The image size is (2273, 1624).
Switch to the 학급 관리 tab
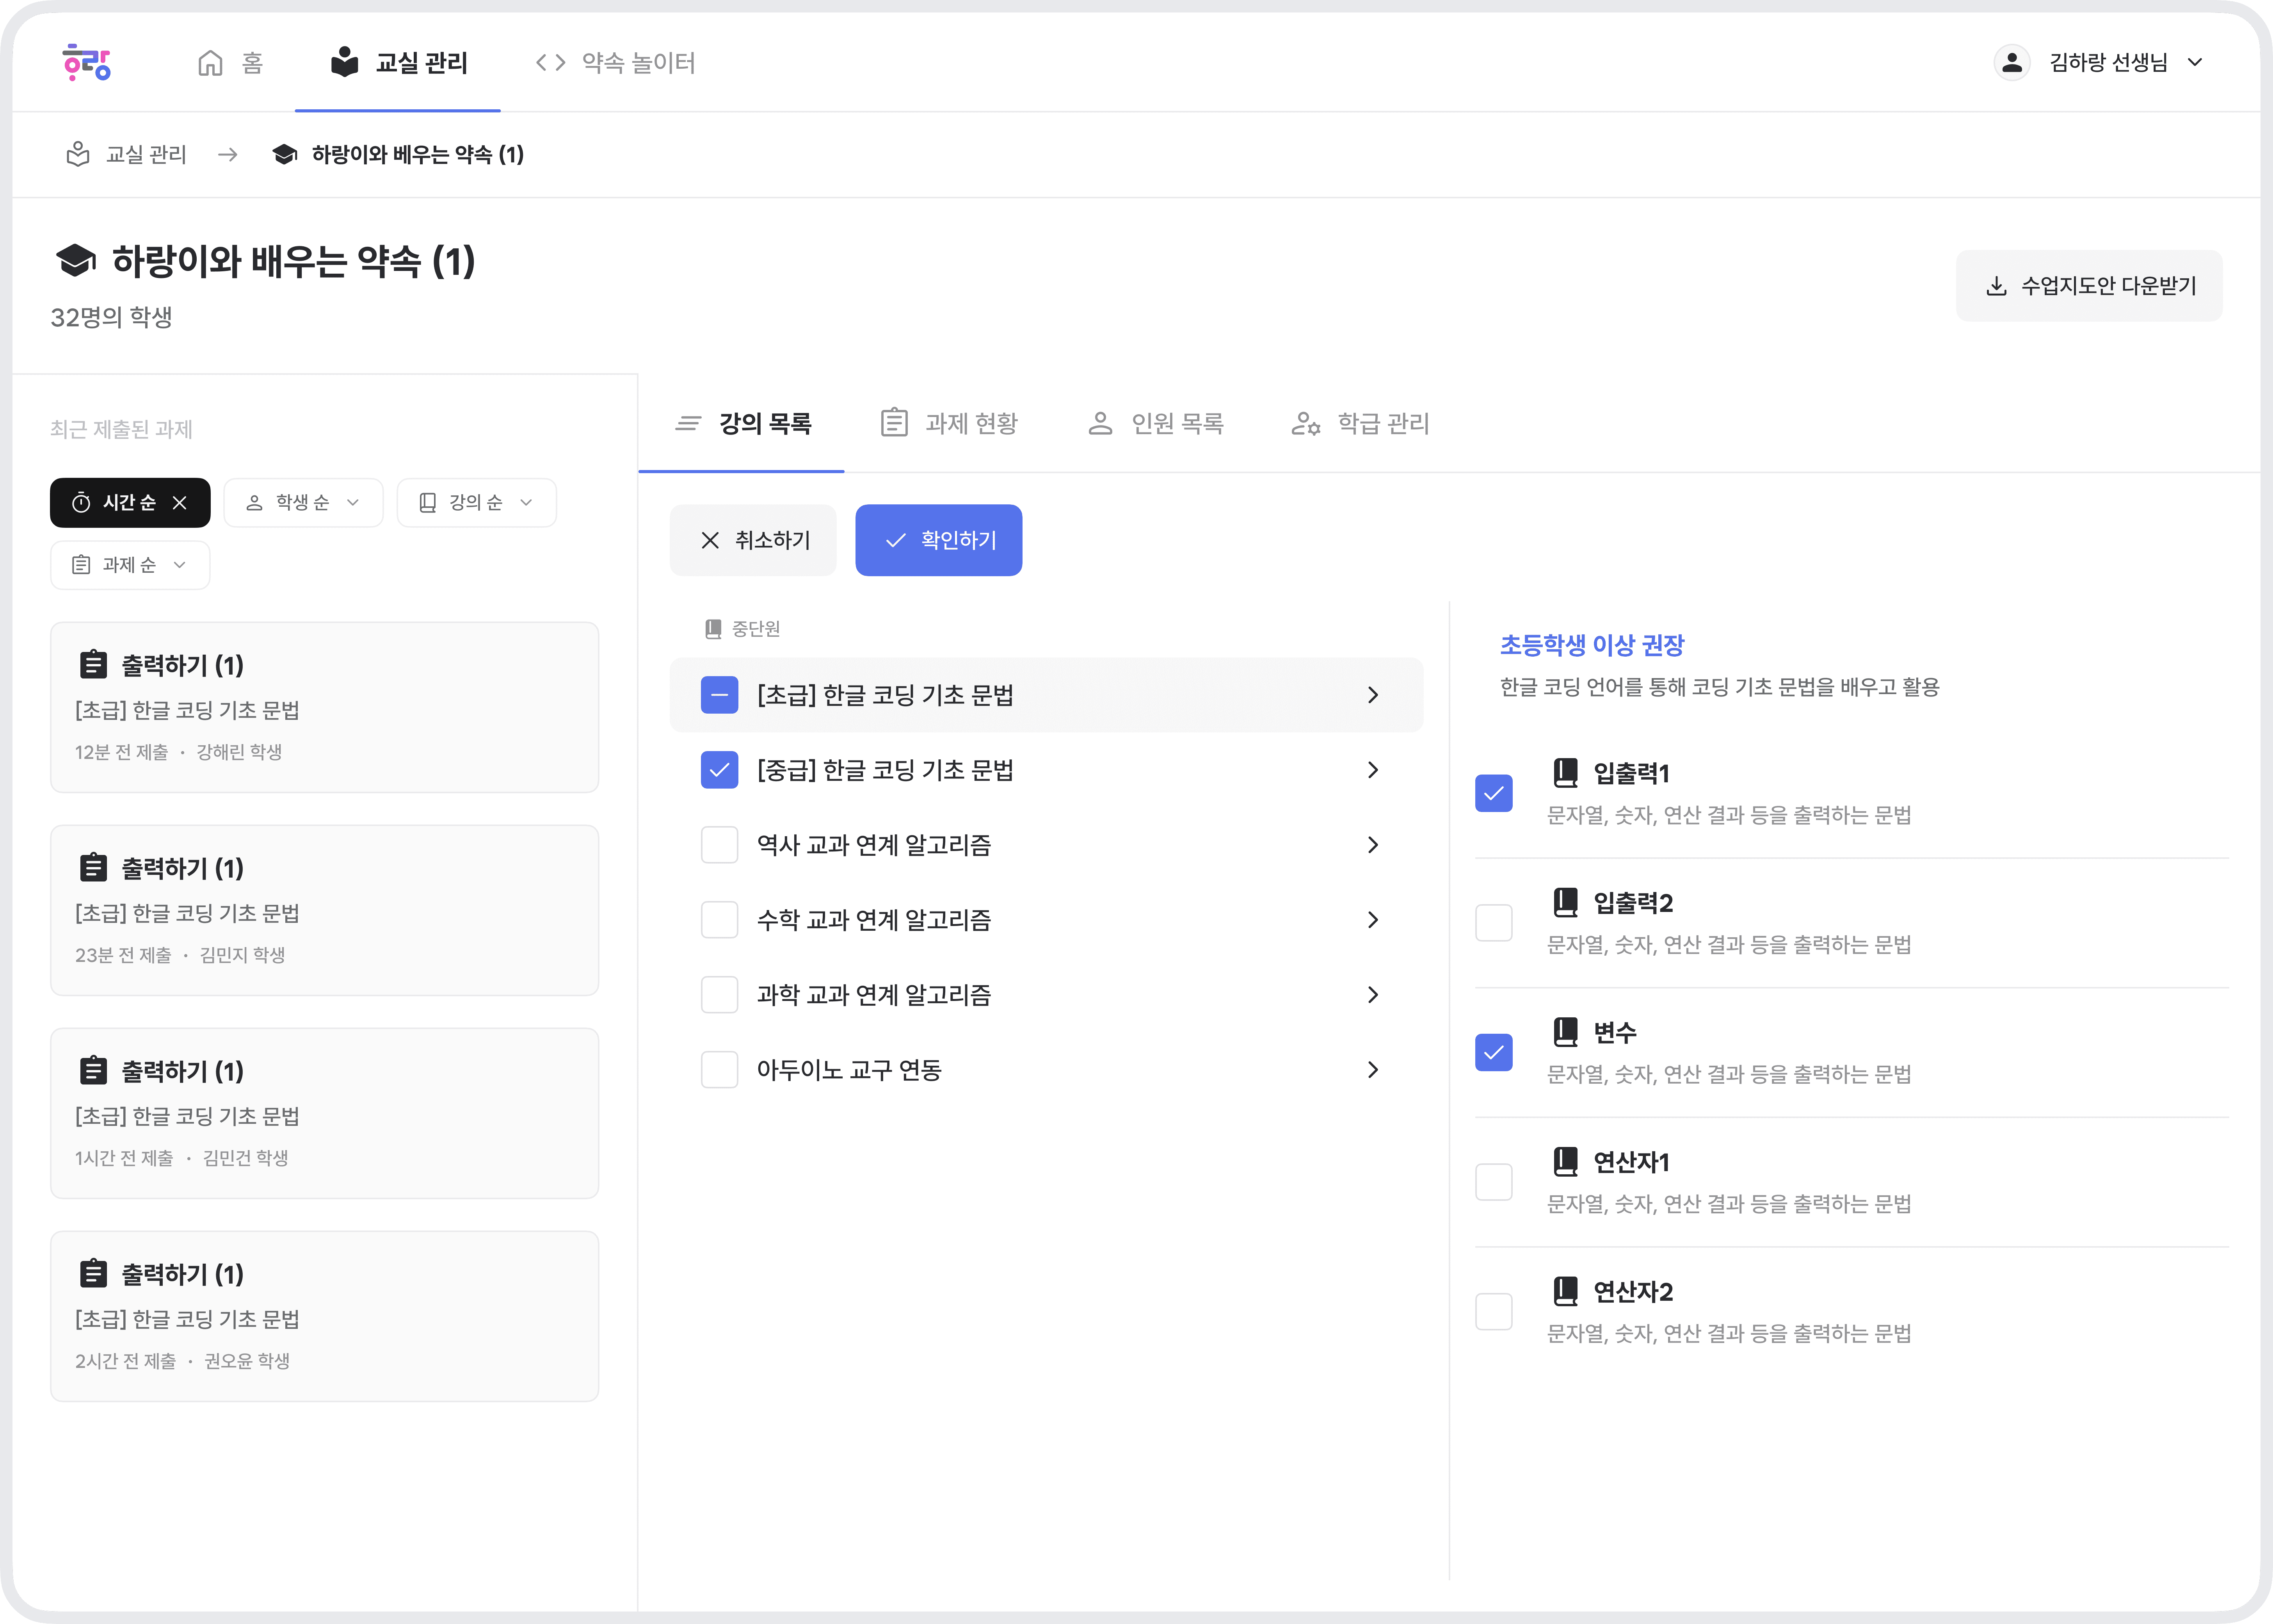tap(1361, 424)
